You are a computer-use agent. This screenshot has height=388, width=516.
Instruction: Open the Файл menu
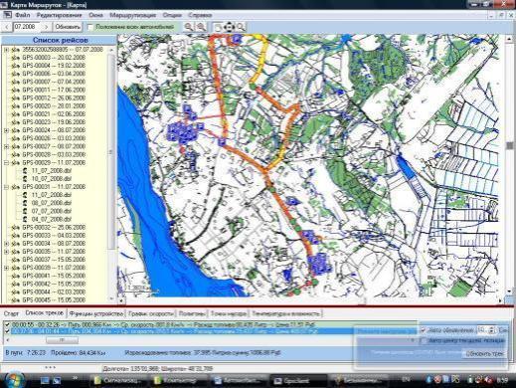pos(22,15)
